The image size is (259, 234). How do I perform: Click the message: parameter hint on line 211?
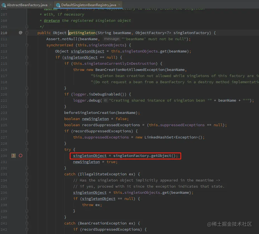pyautogui.click(x=112, y=39)
